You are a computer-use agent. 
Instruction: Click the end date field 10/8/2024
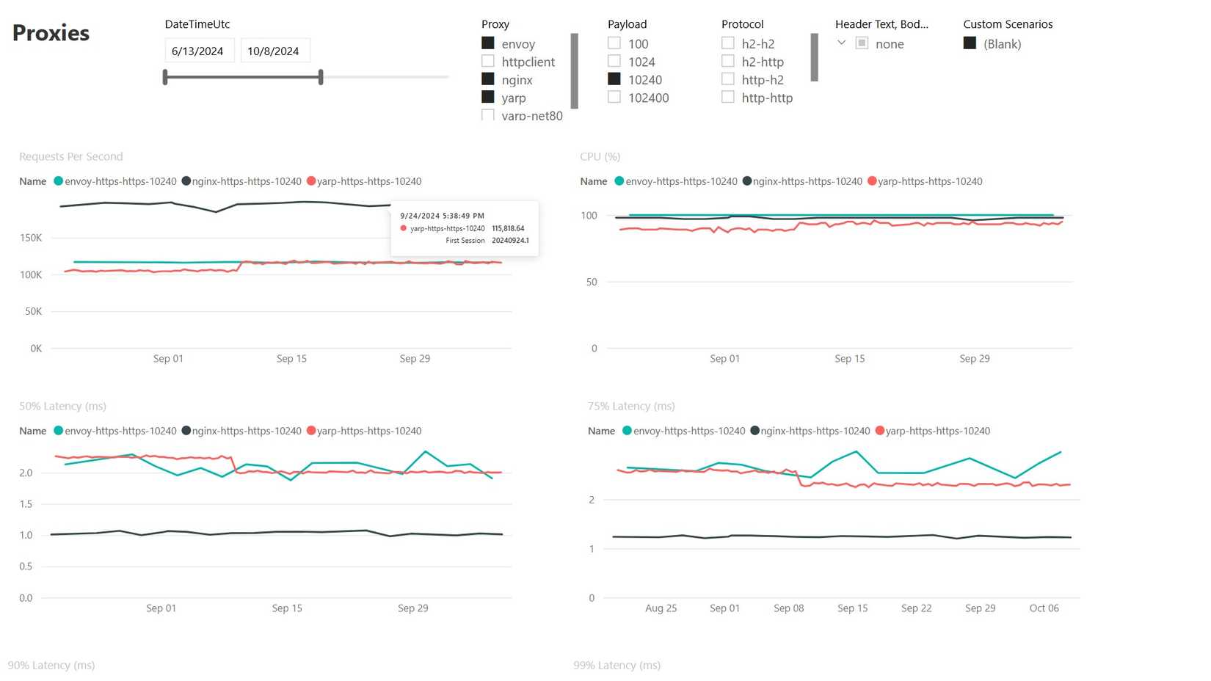[274, 51]
